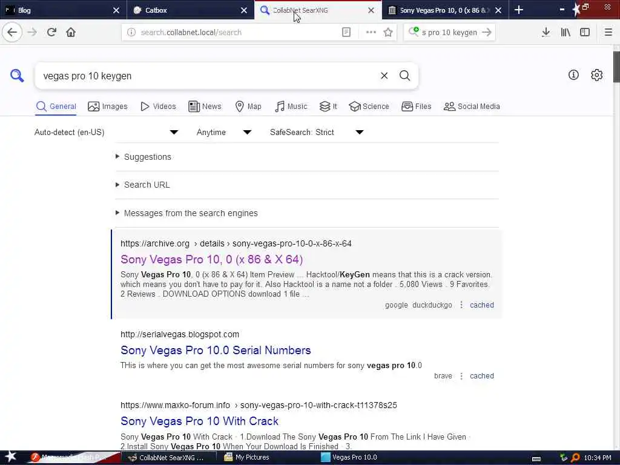Image resolution: width=620 pixels, height=465 pixels.
Task: Click the page vertical scrollbar thumb
Action: click(x=616, y=67)
